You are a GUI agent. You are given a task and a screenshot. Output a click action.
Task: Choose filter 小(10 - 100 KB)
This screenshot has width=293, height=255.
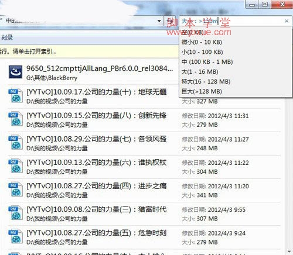202,52
